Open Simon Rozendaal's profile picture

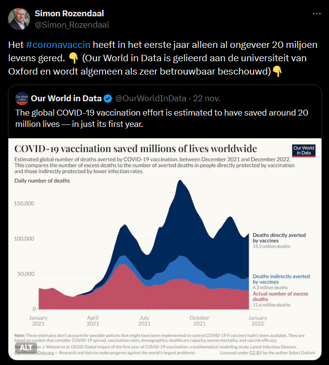19,19
